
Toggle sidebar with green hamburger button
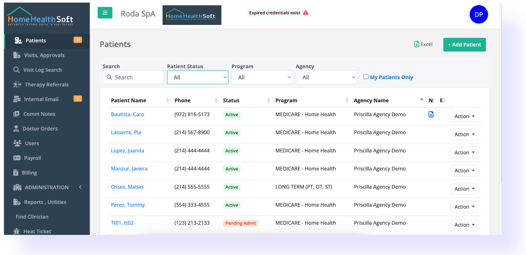click(105, 13)
